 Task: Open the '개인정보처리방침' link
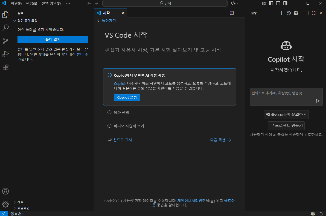tap(191, 201)
